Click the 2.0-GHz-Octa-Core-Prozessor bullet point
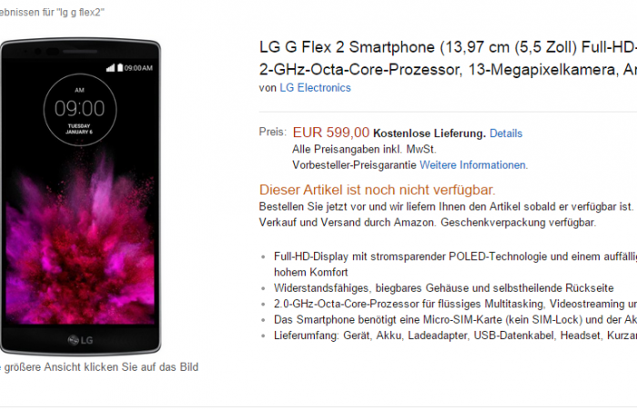Image resolution: width=637 pixels, height=409 pixels. [x=455, y=304]
